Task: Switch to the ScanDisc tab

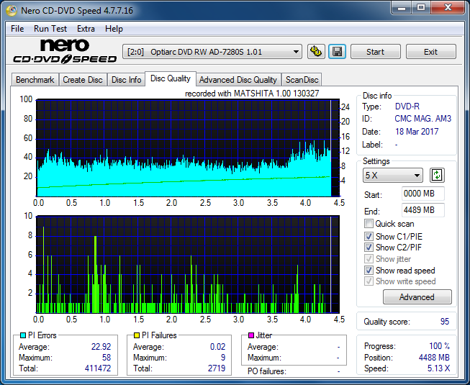Action: click(302, 80)
